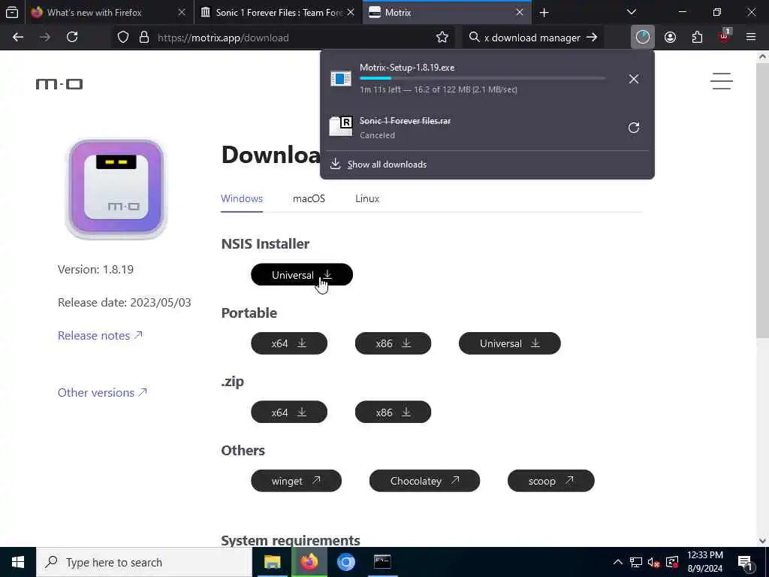Reload the current page

pos(72,38)
